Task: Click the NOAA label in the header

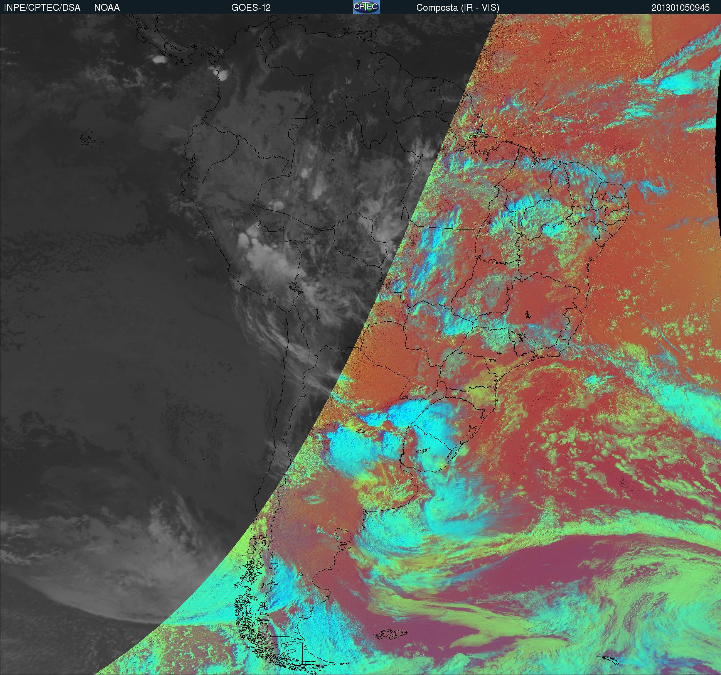Action: coord(107,8)
